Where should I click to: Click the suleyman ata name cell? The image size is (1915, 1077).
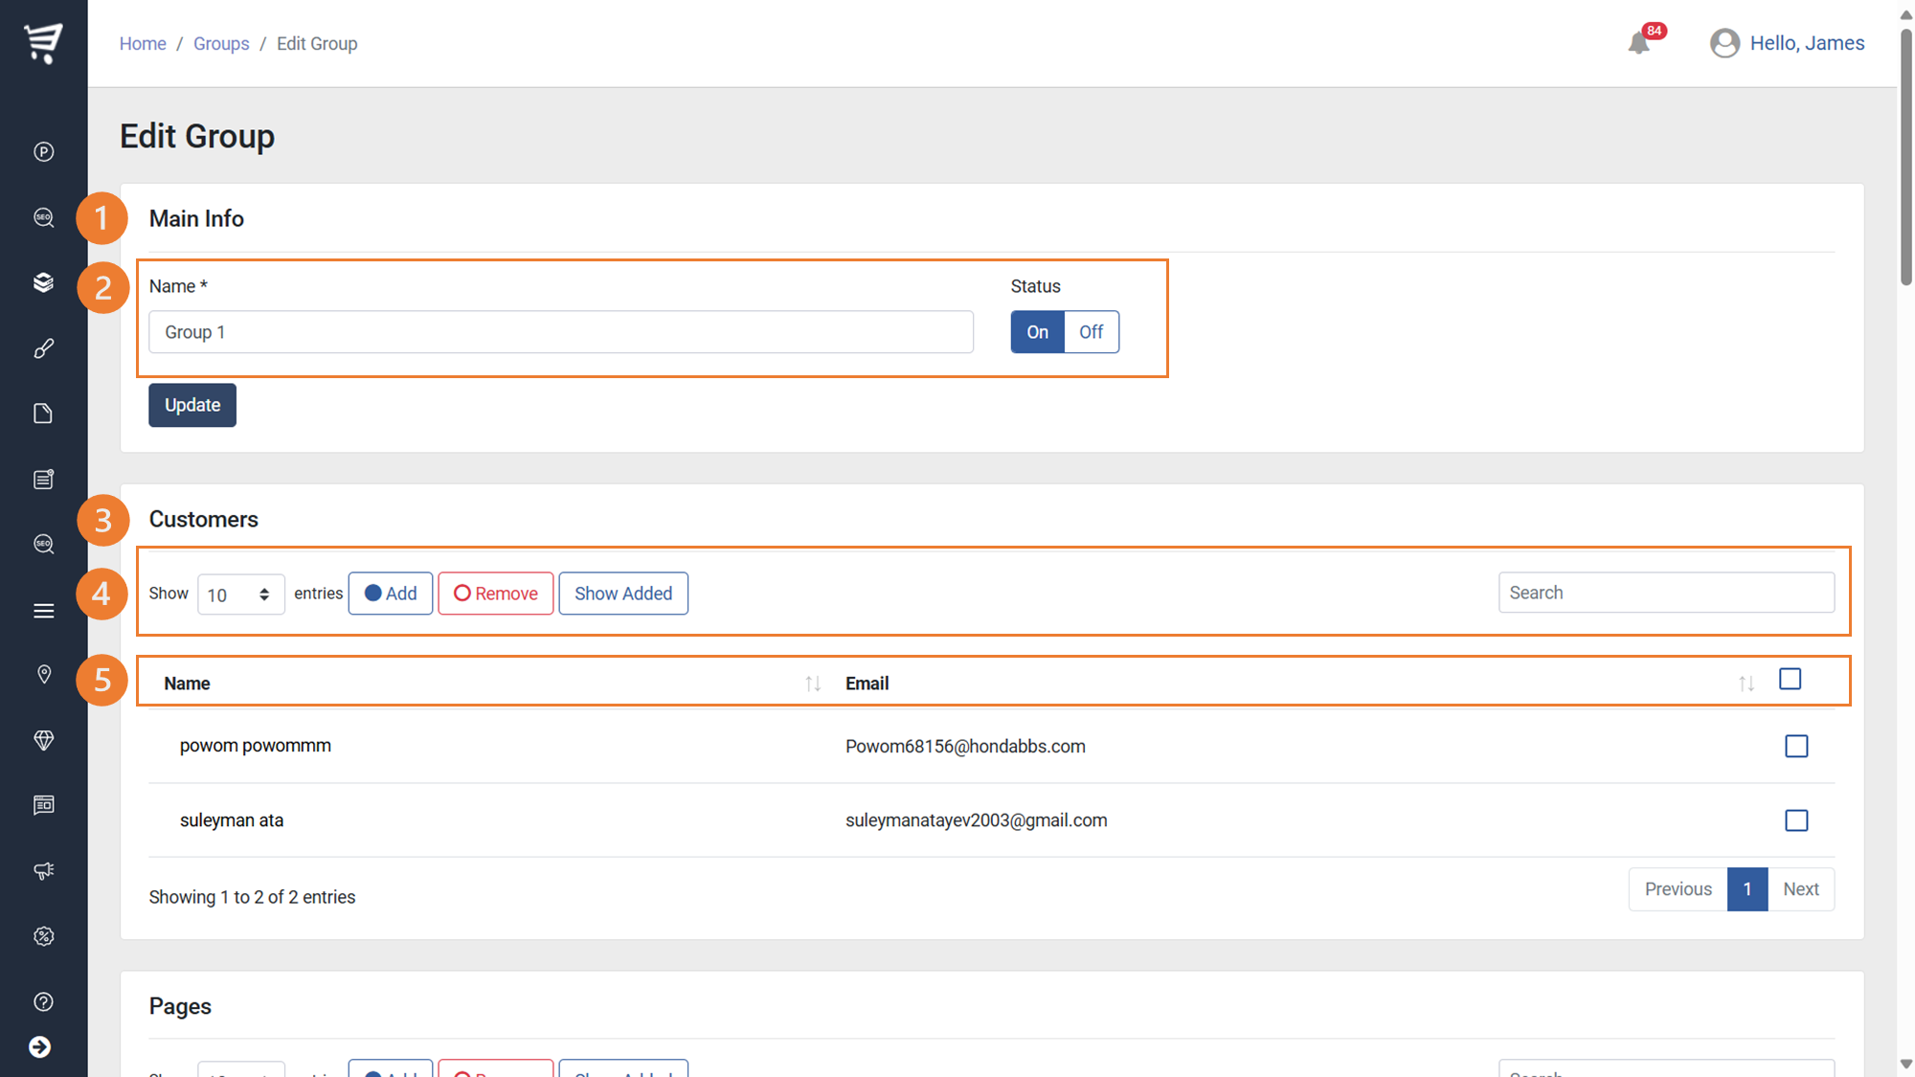tap(232, 820)
